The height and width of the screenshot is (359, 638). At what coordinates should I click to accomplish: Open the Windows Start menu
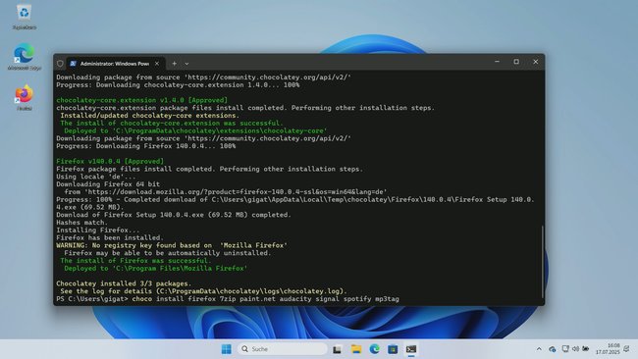[227, 349]
